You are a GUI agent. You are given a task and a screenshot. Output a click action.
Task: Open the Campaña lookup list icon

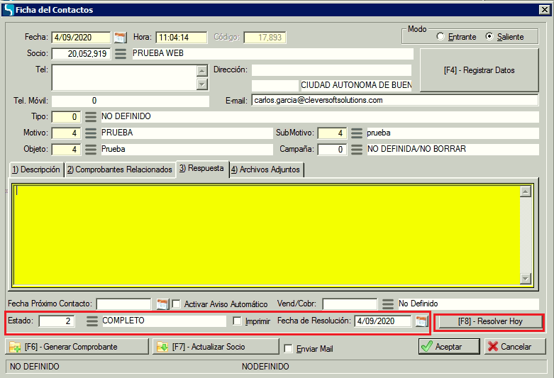click(x=357, y=150)
